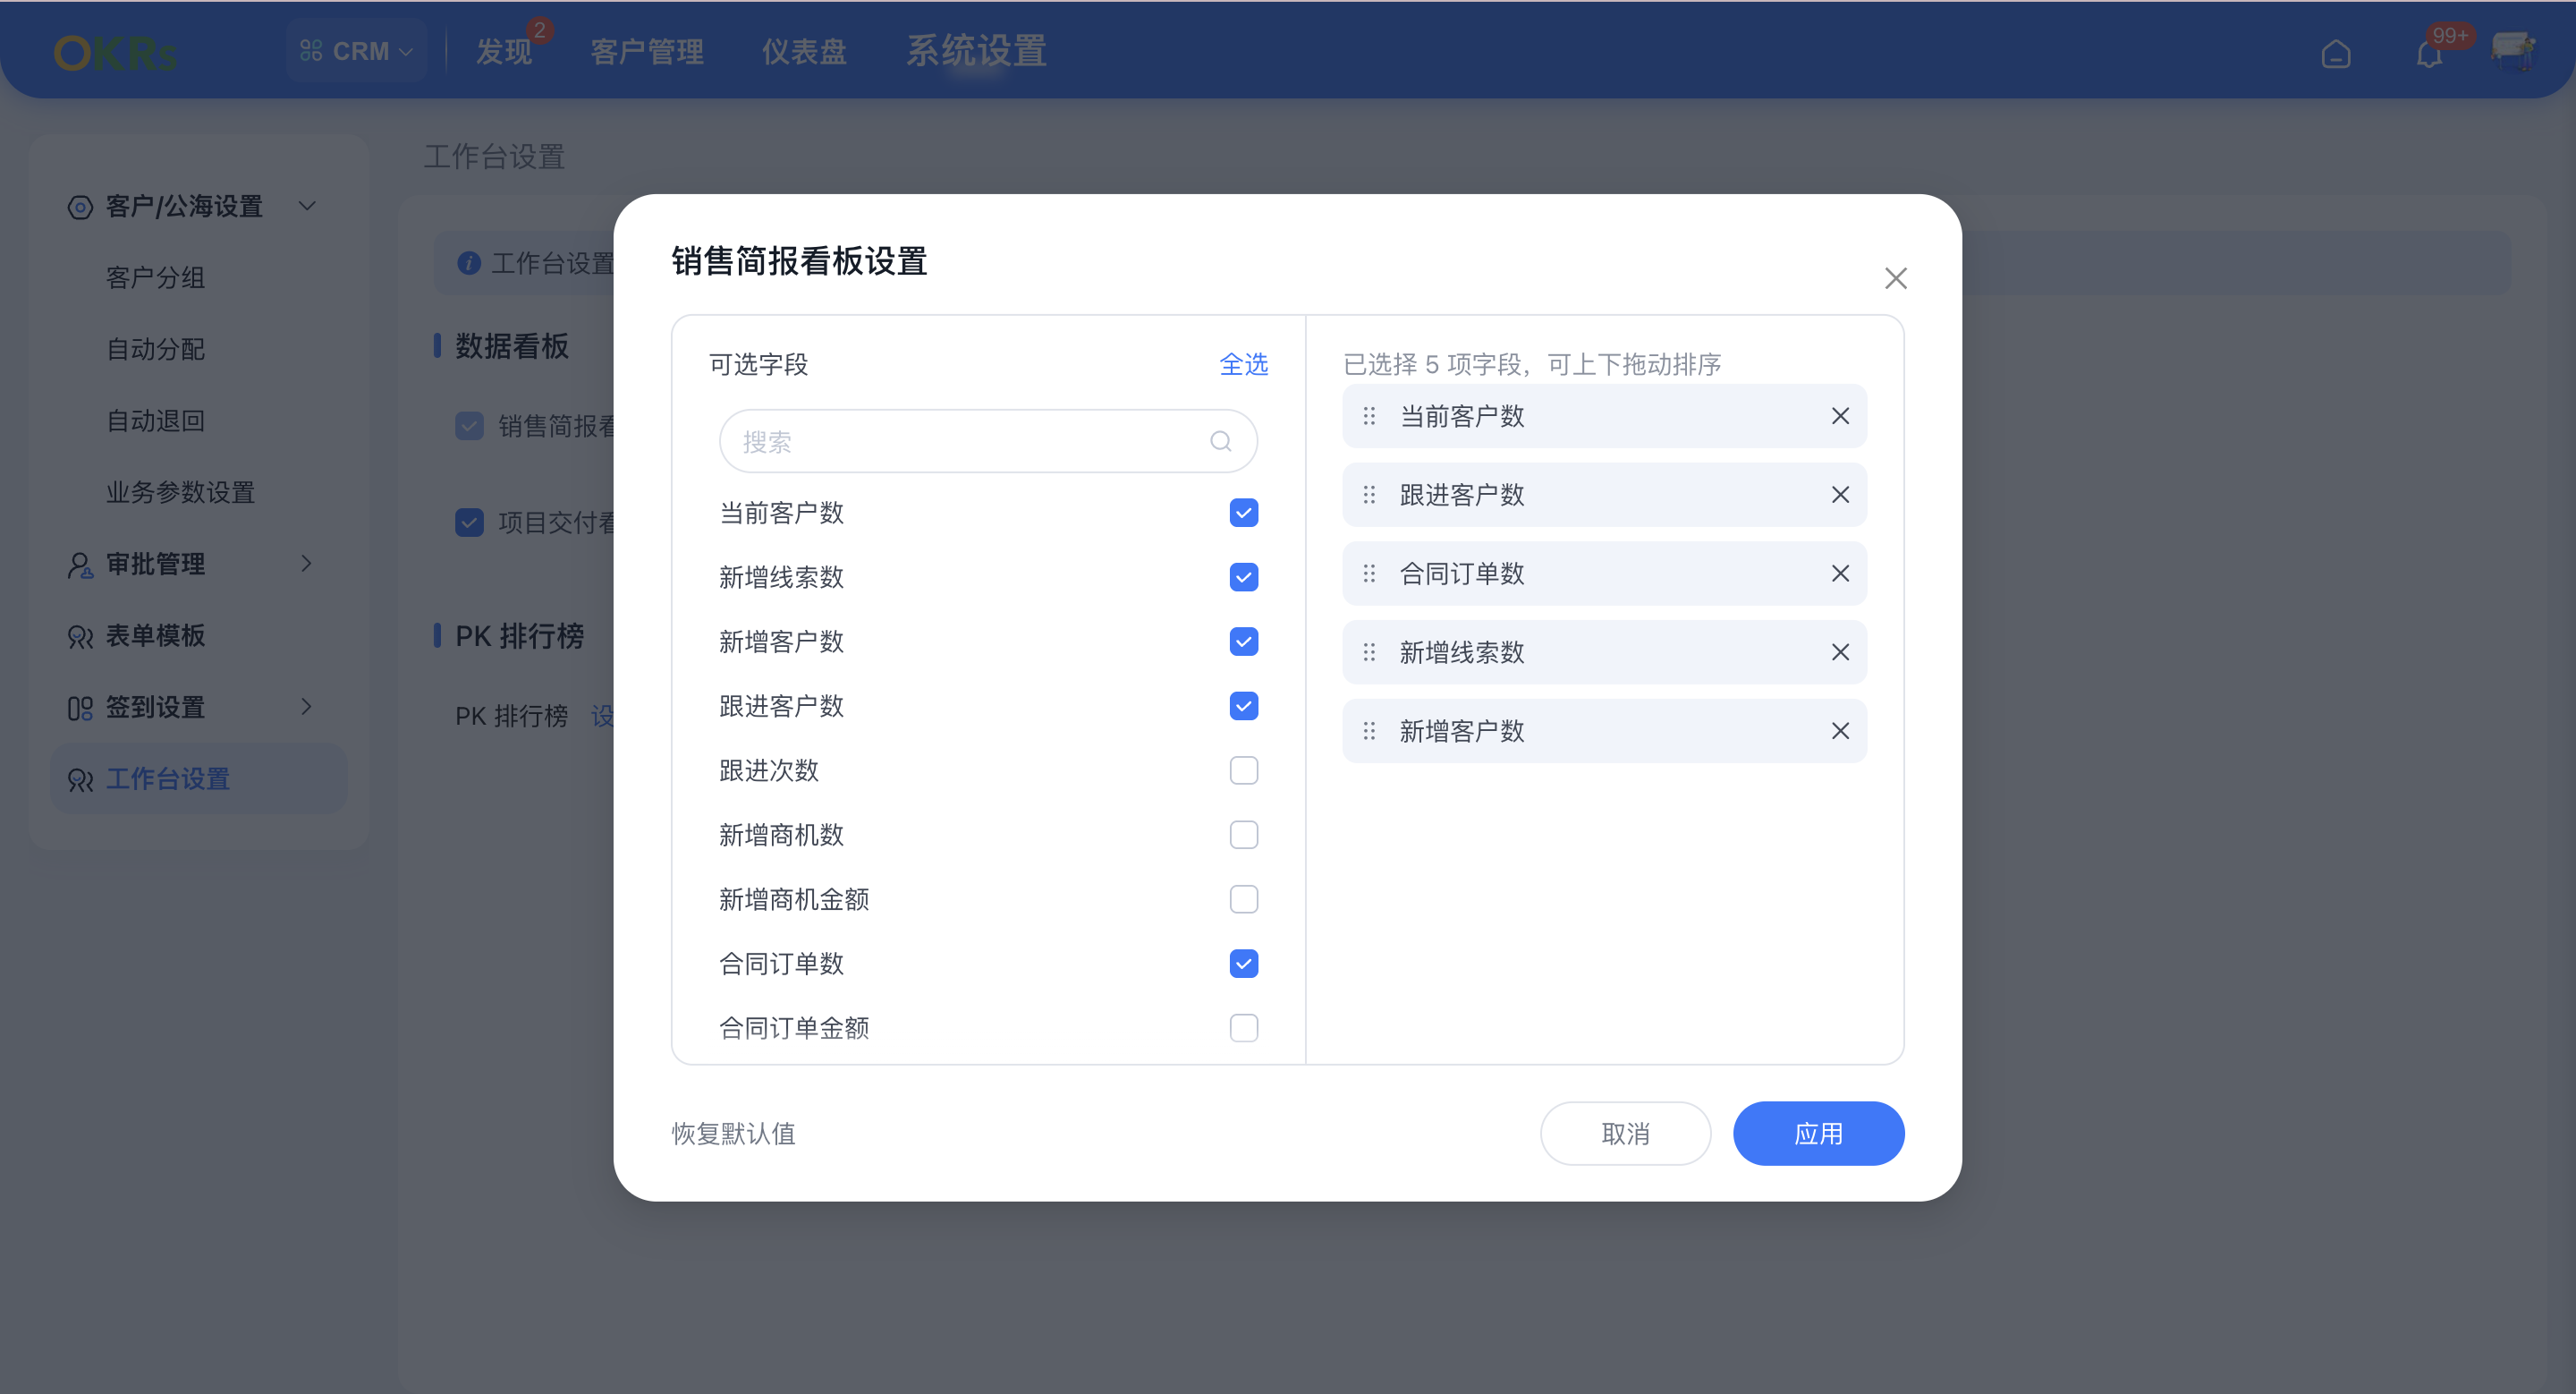The height and width of the screenshot is (1394, 2576).
Task: Click the 审批管理 sidebar icon
Action: tap(80, 564)
